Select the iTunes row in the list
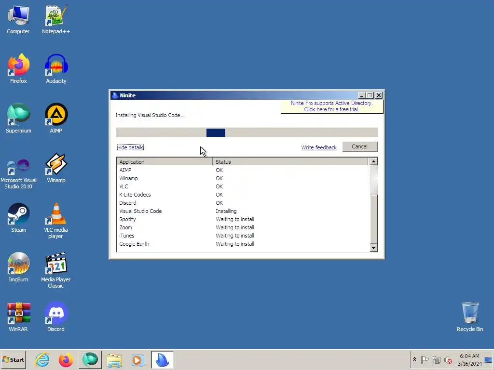494x370 pixels. (x=243, y=235)
